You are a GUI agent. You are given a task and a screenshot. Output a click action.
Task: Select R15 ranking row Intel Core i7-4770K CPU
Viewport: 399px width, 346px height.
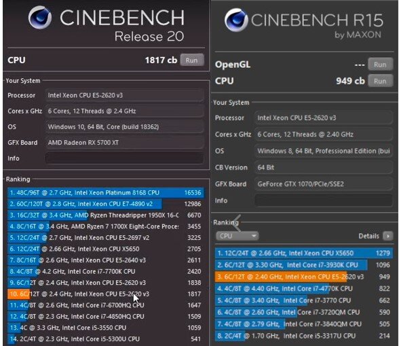[303, 289]
